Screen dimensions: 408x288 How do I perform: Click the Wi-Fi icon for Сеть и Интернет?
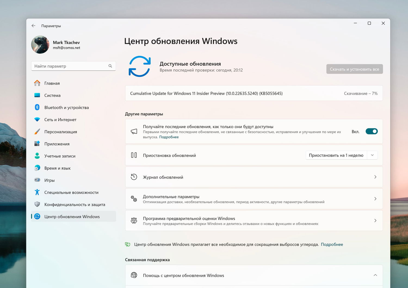coord(37,120)
